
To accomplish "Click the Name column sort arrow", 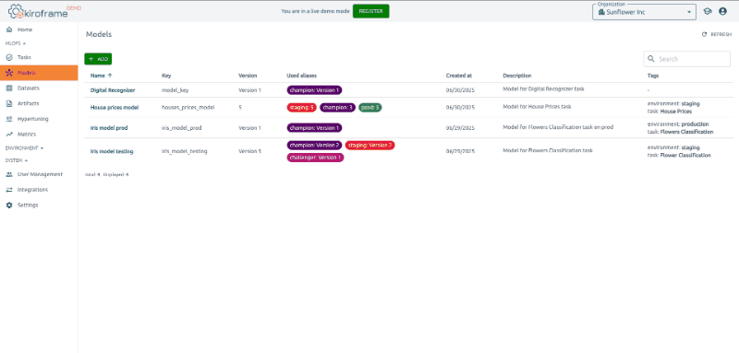I will coord(110,76).
